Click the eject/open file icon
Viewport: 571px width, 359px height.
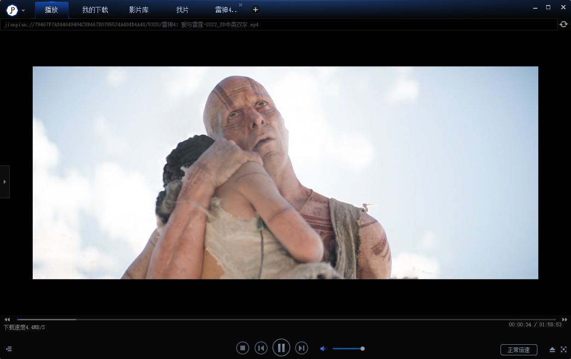click(552, 350)
